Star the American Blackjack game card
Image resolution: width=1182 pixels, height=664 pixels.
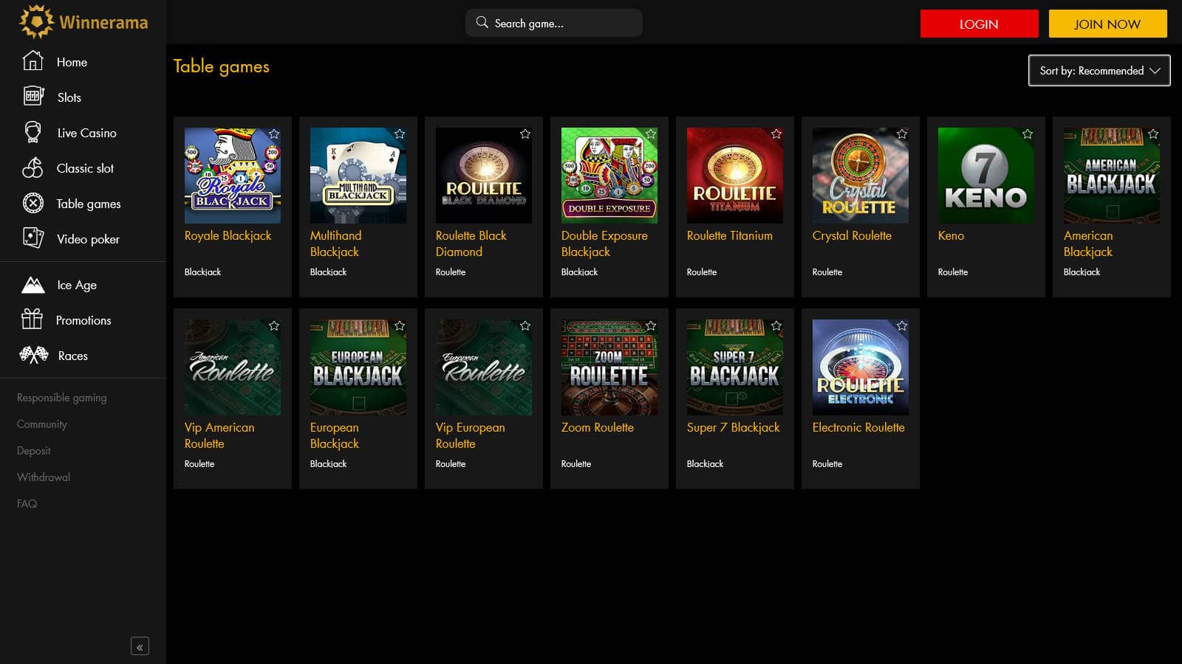pyautogui.click(x=1153, y=134)
